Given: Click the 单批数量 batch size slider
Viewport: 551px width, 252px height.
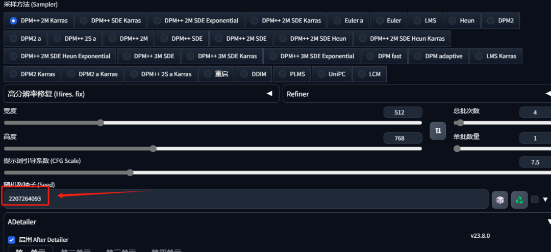Looking at the screenshot, I should coord(502,149).
